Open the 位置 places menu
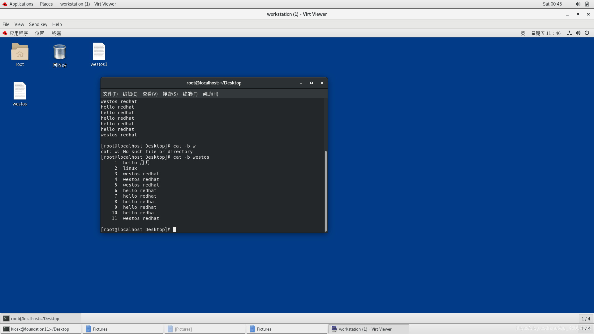Viewport: 594px width, 334px height. coord(39,33)
